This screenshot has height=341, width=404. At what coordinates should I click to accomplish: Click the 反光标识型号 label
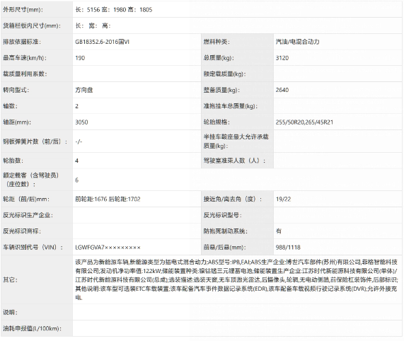223,215
